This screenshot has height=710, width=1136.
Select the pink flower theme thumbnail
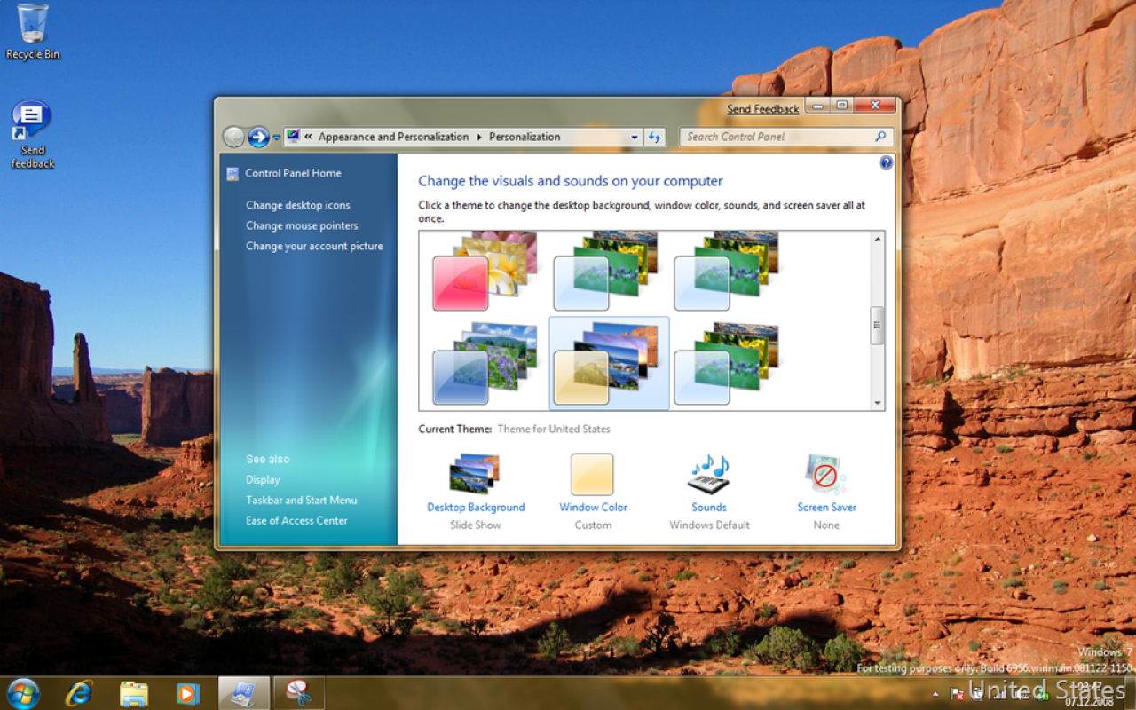pos(485,271)
